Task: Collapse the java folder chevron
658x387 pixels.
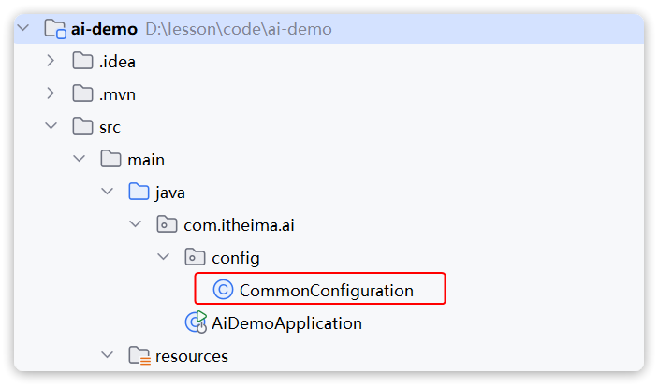Action: tap(108, 192)
